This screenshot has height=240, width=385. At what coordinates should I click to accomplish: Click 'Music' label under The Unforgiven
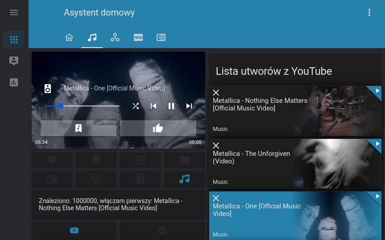[x=220, y=182]
